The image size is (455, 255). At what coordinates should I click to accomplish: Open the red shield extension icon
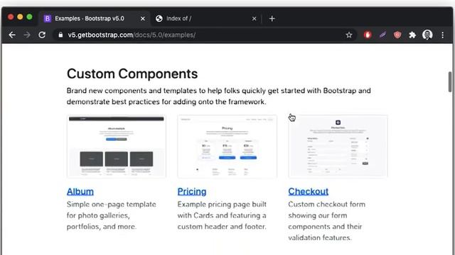(397, 35)
